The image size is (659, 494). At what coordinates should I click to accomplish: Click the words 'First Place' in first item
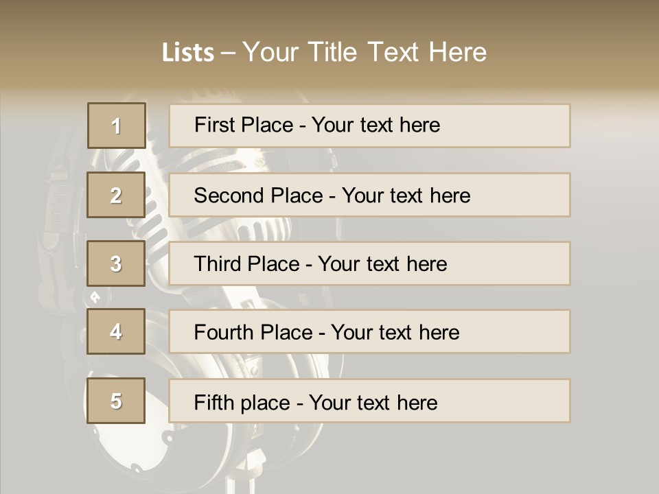coord(244,125)
